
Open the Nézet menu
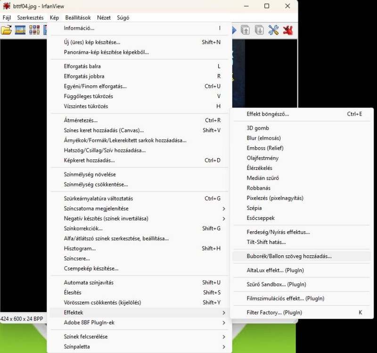point(104,17)
